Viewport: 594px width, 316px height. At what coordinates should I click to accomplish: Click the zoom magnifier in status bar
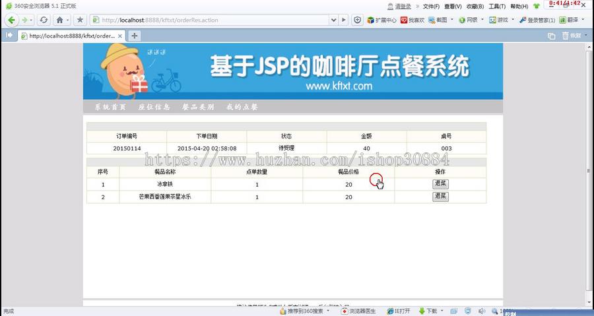click(494, 311)
